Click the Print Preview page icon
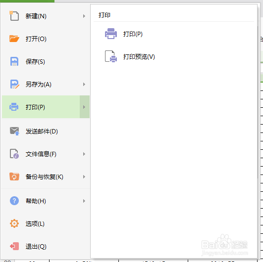Viewport: 263px width, 262px height. 111,56
